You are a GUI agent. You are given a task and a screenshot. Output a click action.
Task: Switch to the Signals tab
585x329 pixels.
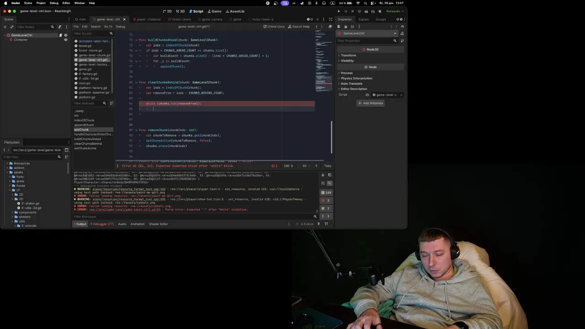tap(363, 19)
